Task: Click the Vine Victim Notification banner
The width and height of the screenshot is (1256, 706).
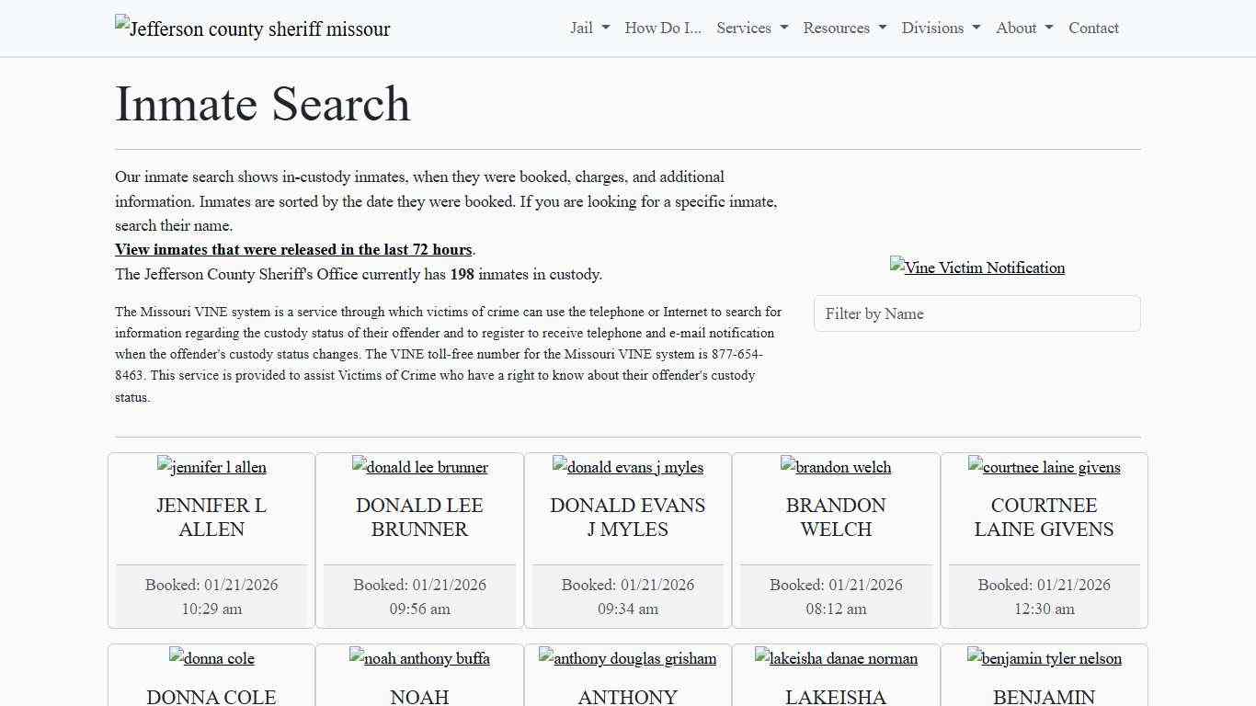Action: (977, 268)
